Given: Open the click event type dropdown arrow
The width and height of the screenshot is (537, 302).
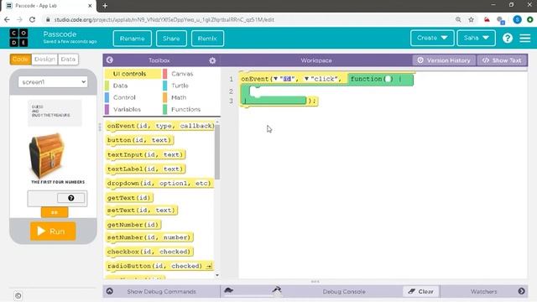Looking at the screenshot, I should pos(306,79).
